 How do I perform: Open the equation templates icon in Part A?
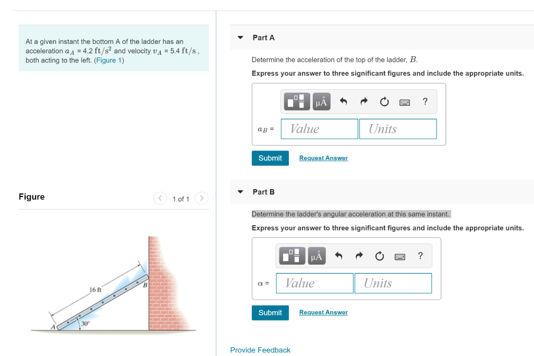pyautogui.click(x=296, y=102)
